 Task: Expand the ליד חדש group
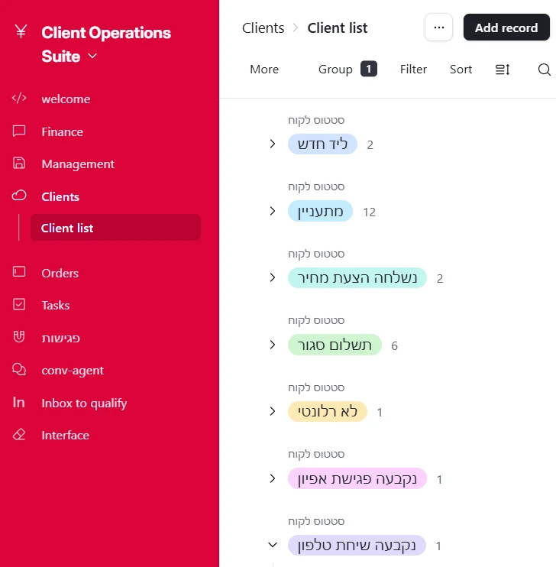[x=273, y=144]
